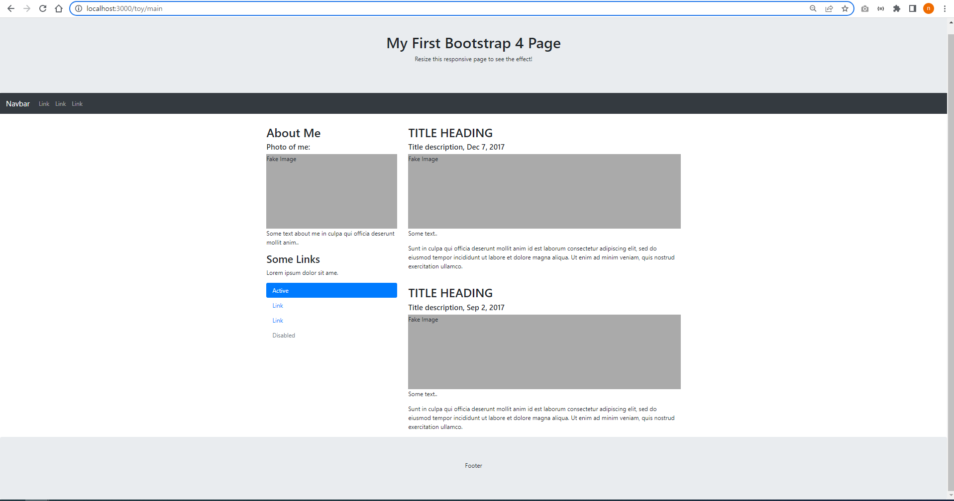Viewport: 954px width, 501px height.
Task: Click the second Link above Disabled
Action: tap(278, 321)
